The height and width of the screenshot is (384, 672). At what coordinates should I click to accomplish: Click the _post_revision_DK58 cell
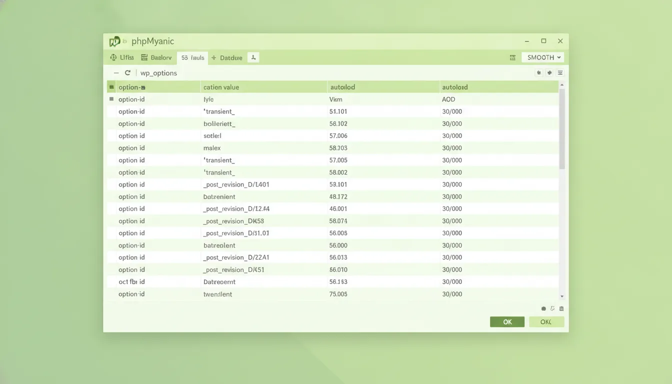click(233, 221)
